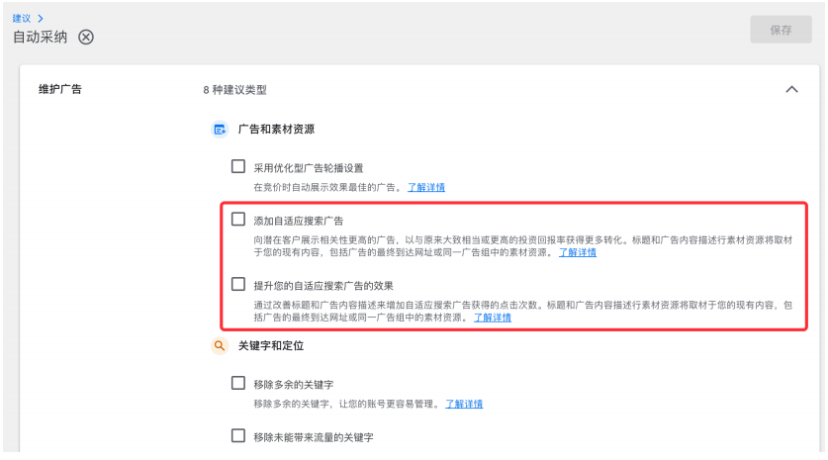The height and width of the screenshot is (460, 828).
Task: Go back via the 建议 breadcrumb link
Action: click(x=21, y=18)
